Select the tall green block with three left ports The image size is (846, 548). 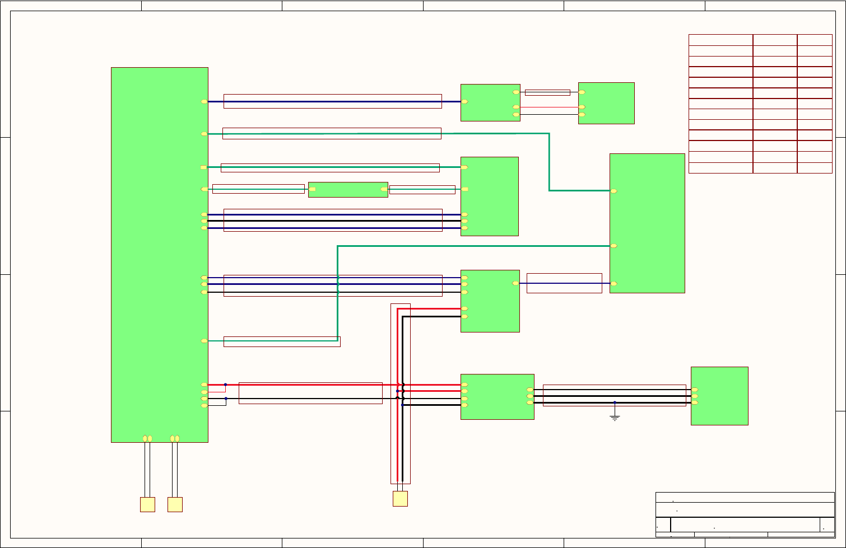point(647,223)
